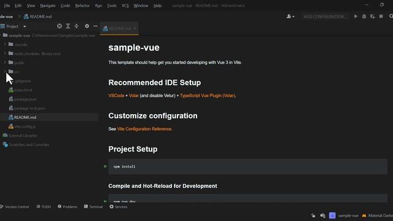The width and height of the screenshot is (393, 221).
Task: Click the Material theme M icon
Action: point(364,215)
